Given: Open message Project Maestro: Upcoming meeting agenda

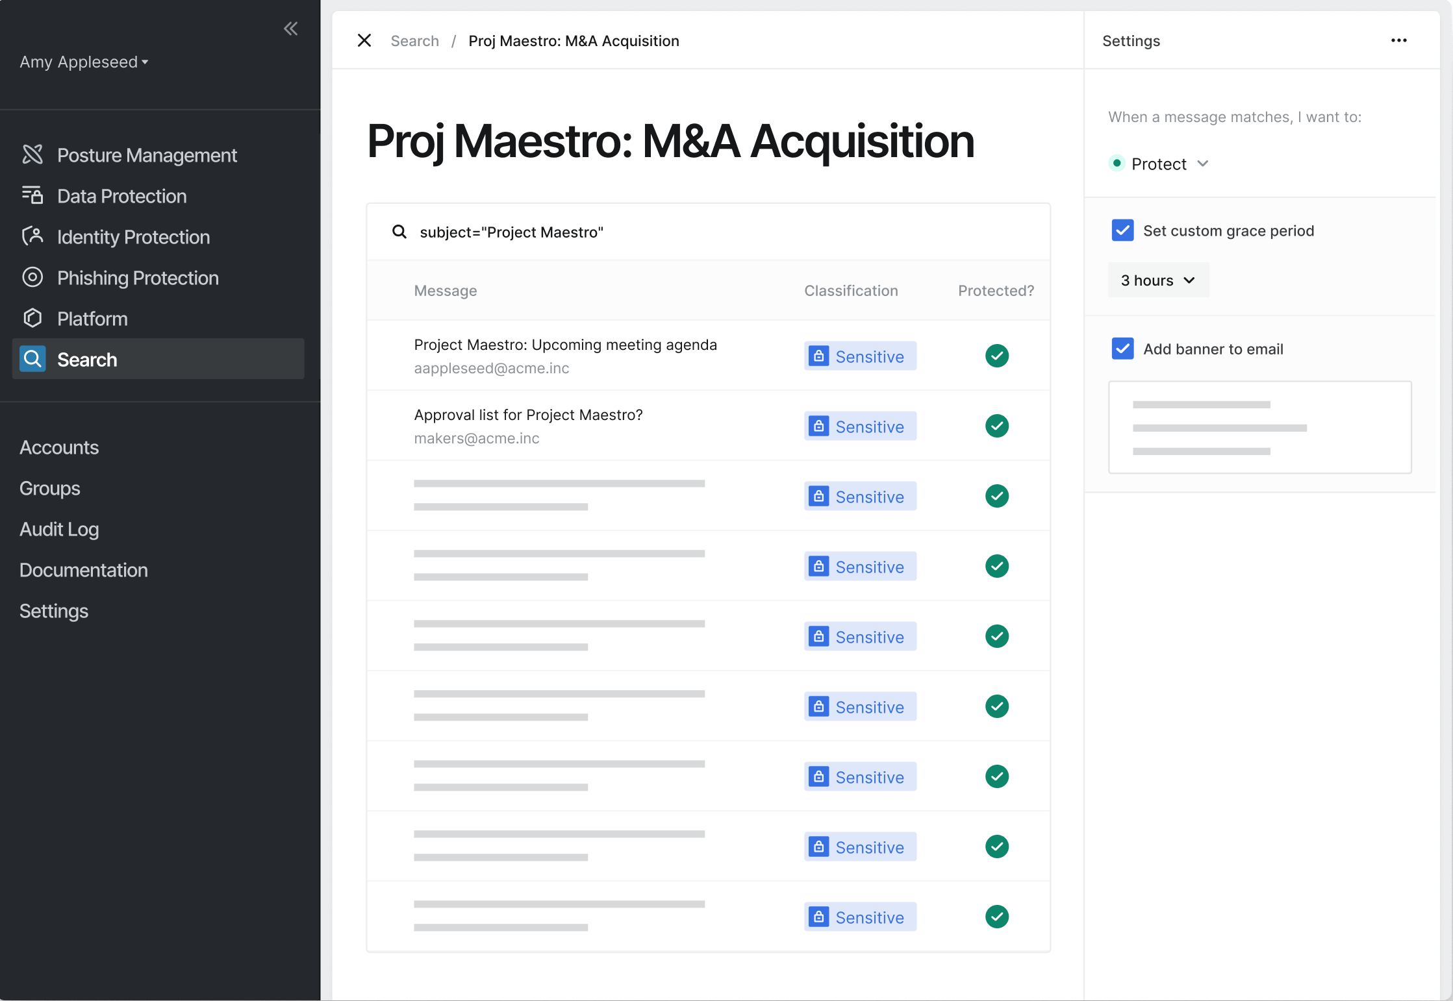Looking at the screenshot, I should (565, 345).
